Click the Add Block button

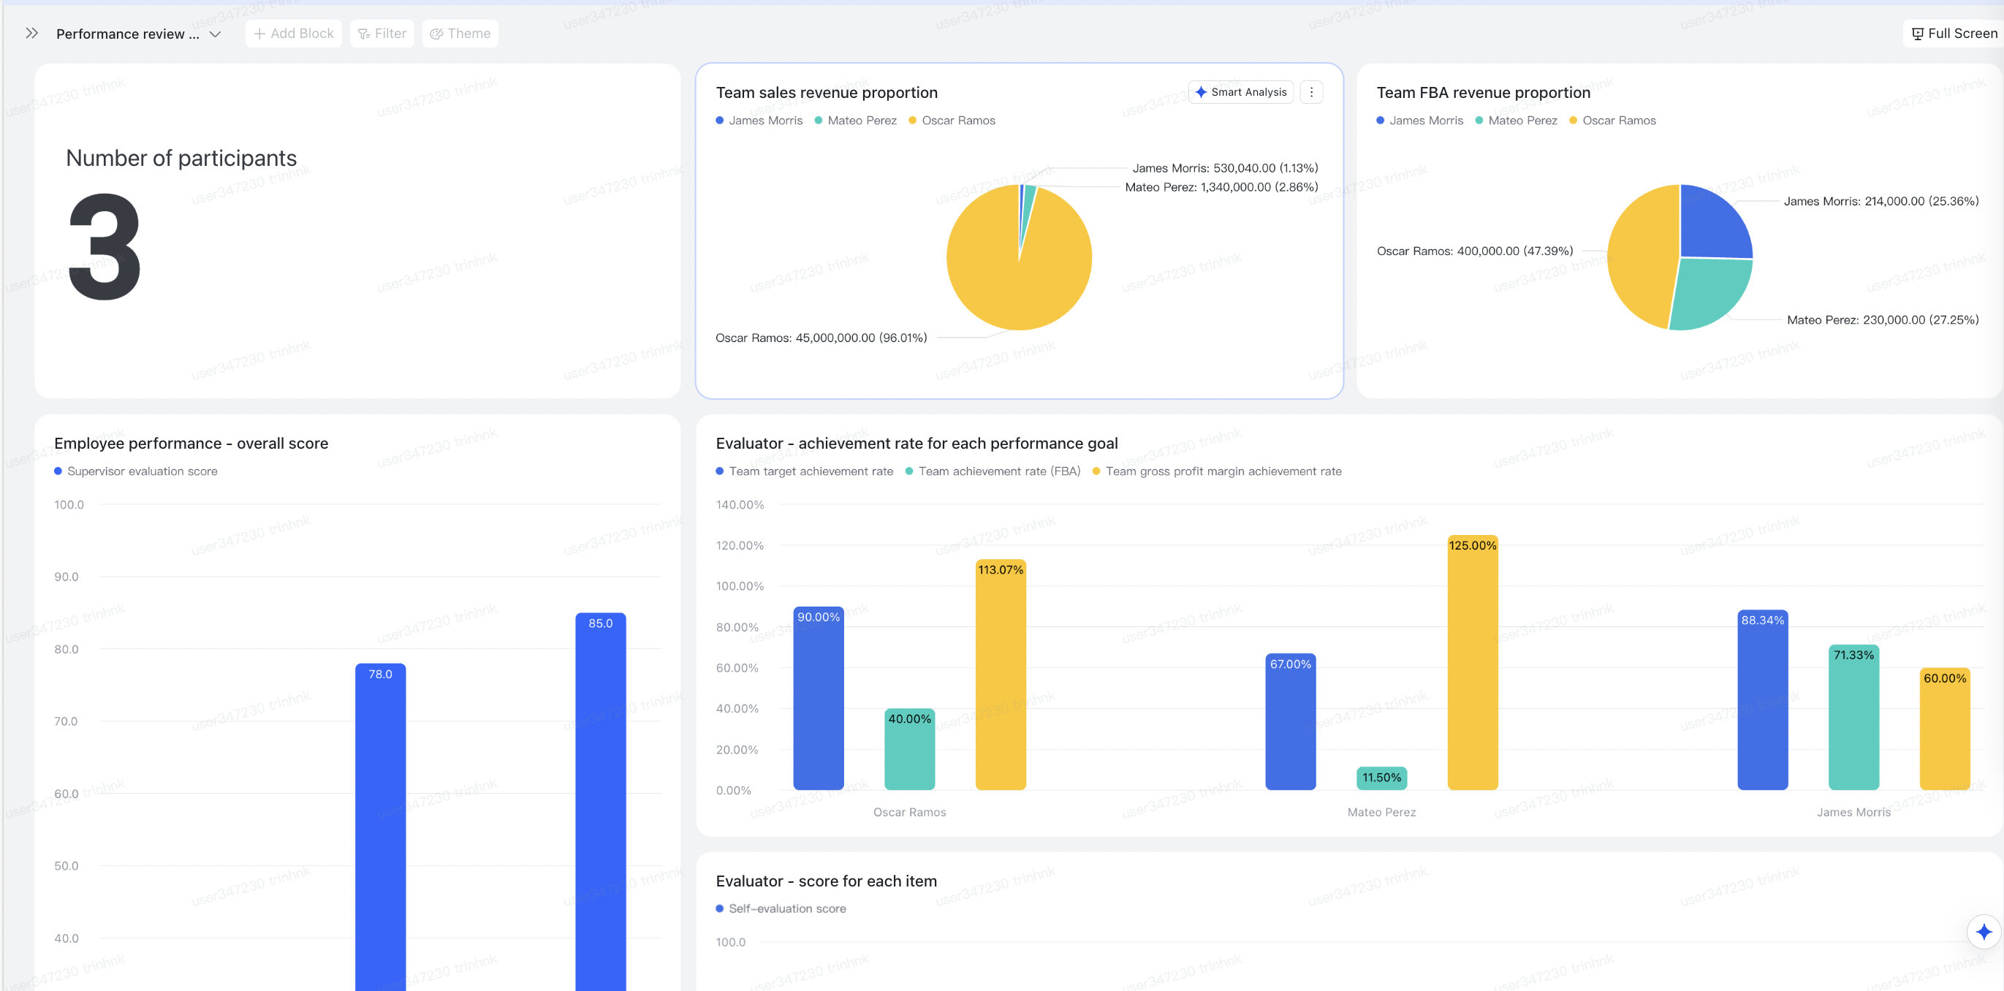tap(293, 34)
